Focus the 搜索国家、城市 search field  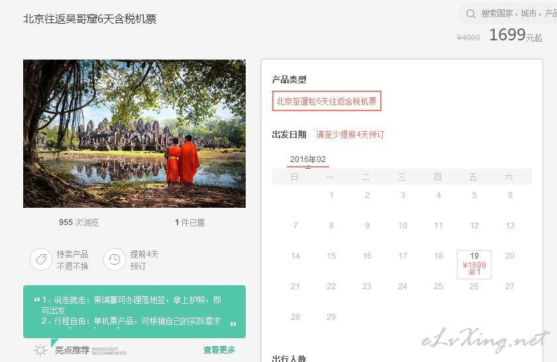[x=517, y=14]
